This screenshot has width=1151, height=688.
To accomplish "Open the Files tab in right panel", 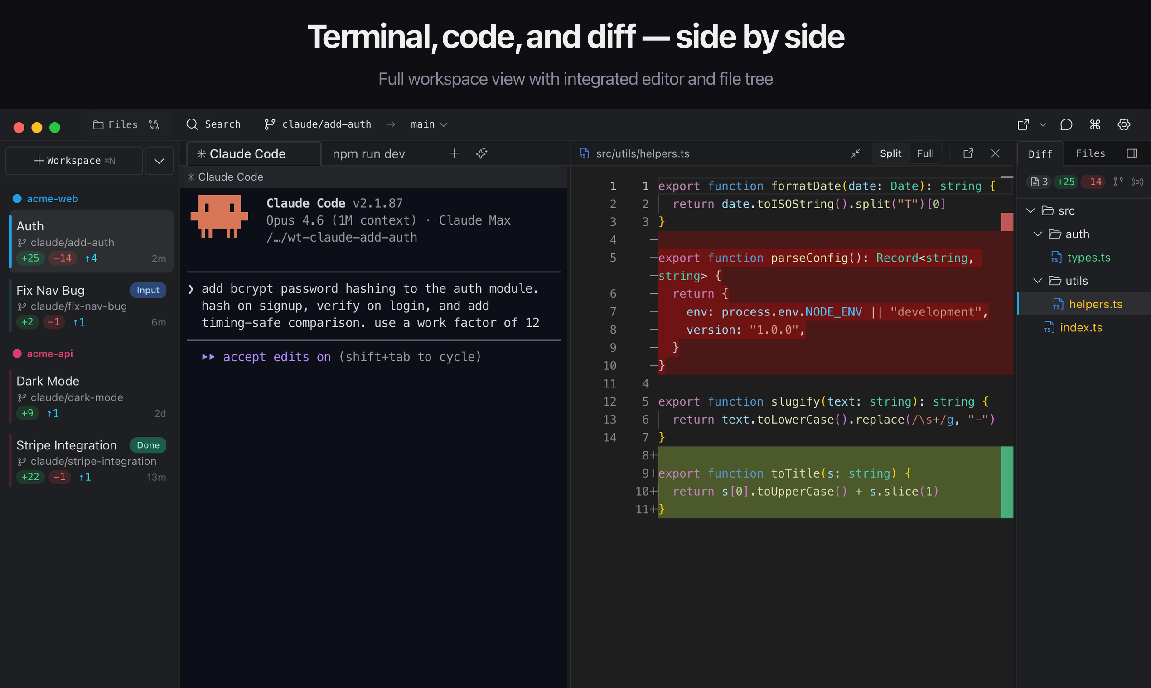I will [1090, 153].
